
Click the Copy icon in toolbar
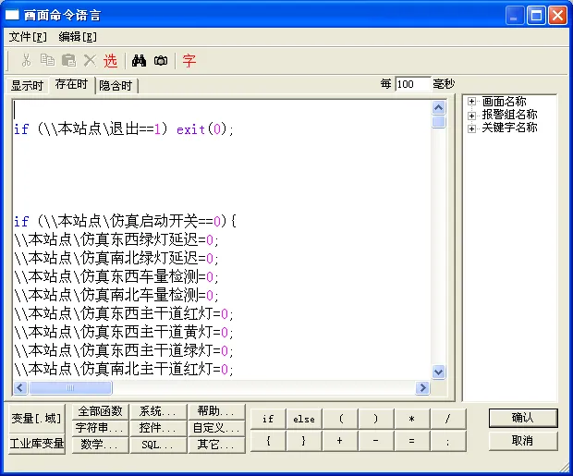click(x=47, y=60)
